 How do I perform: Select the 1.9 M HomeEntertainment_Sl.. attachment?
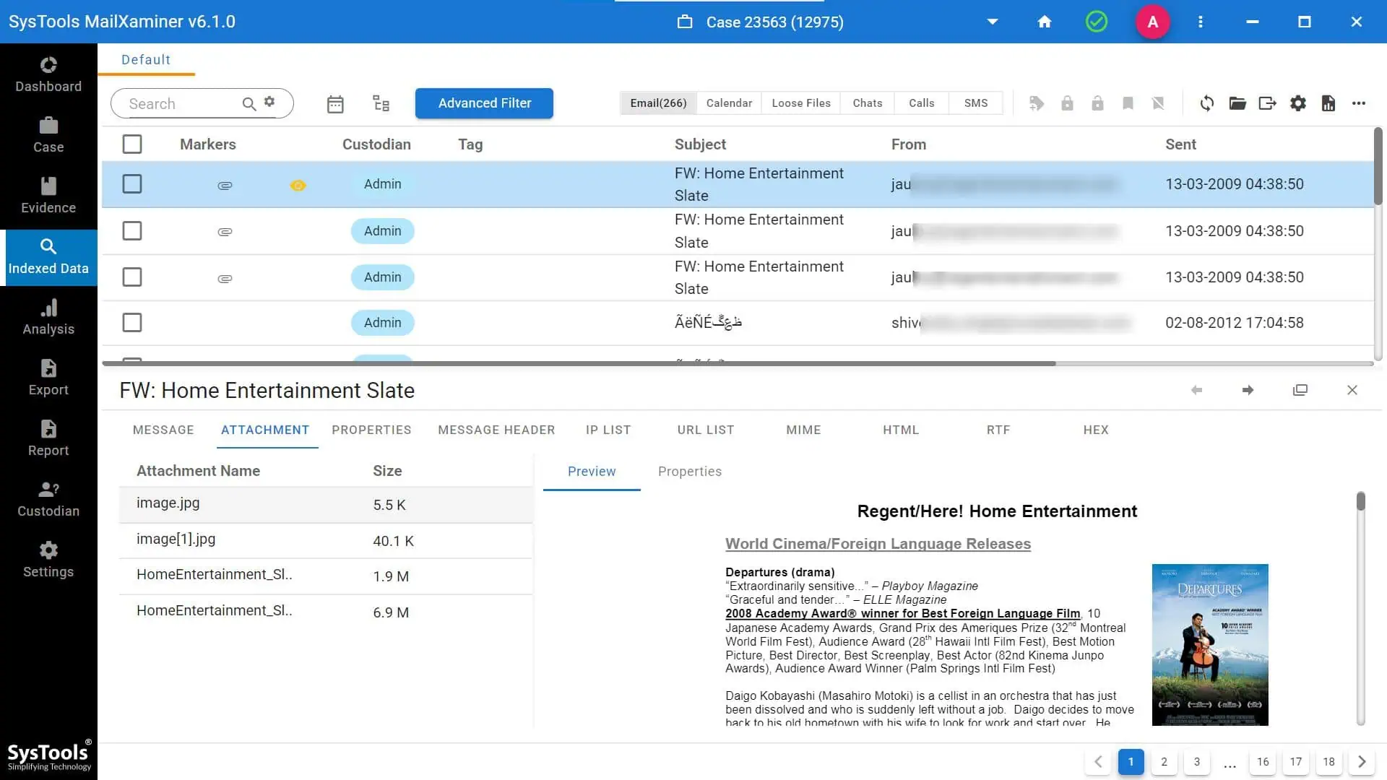click(325, 576)
